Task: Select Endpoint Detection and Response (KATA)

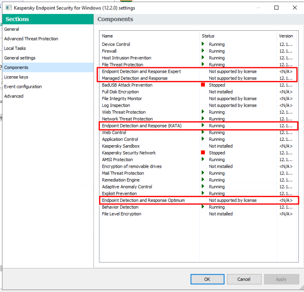Action: (x=142, y=126)
